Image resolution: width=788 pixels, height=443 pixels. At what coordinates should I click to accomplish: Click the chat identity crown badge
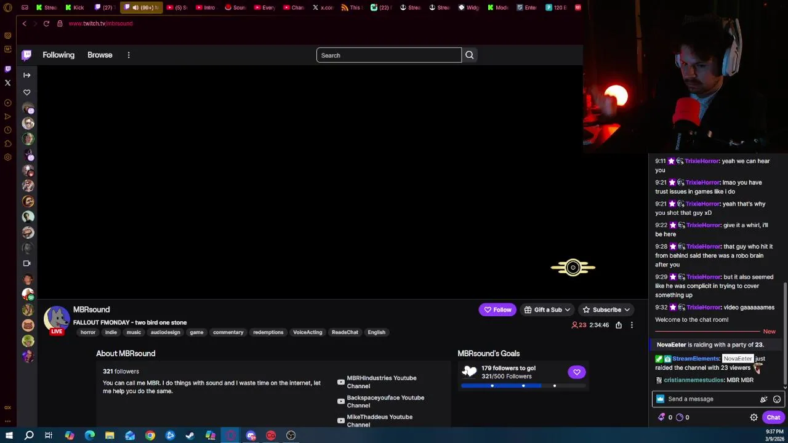tap(661, 399)
